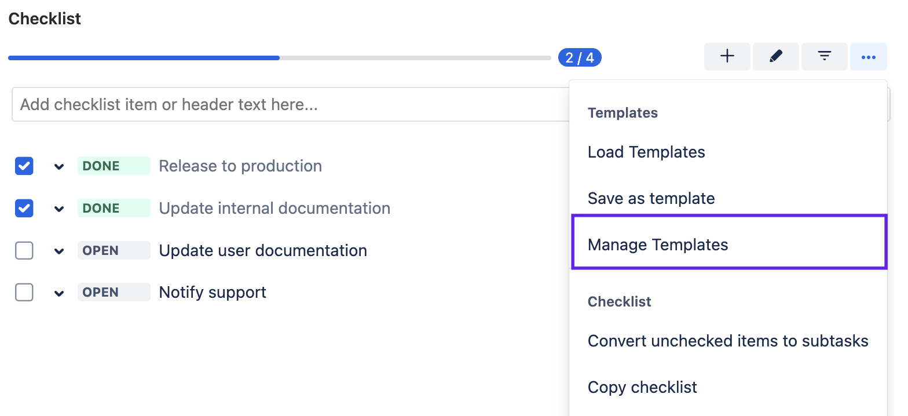Screen dimensions: 908x416
Task: Expand chevron beside Notify support
Action: pos(58,293)
